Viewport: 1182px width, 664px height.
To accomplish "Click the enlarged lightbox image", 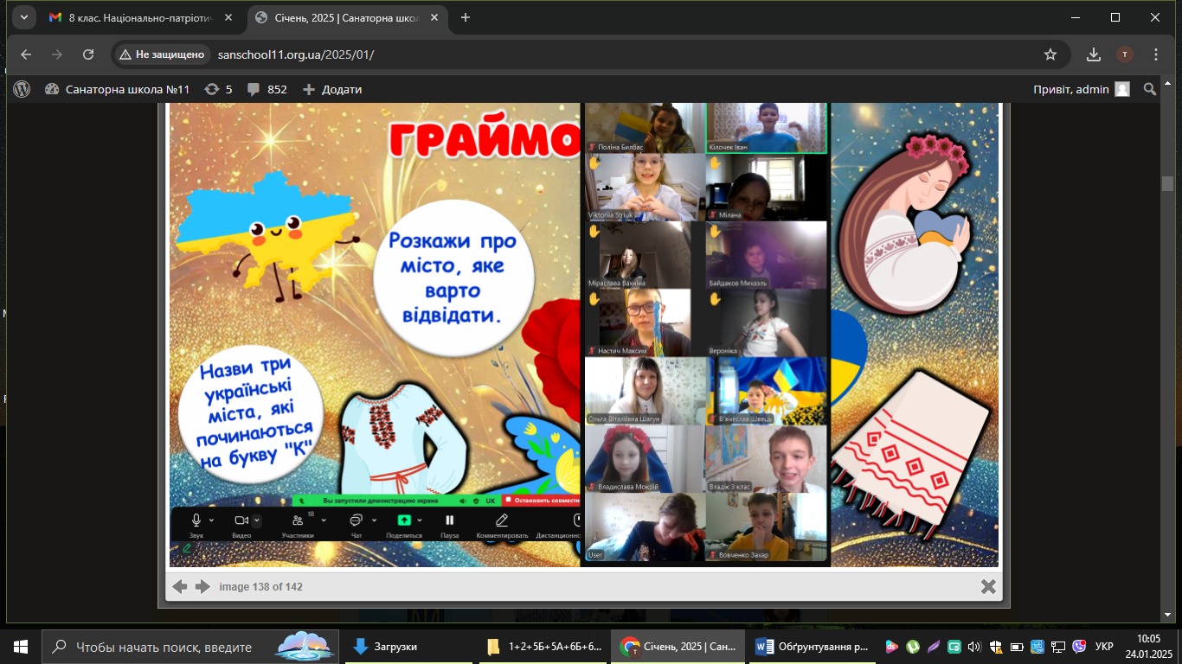I will [584, 335].
